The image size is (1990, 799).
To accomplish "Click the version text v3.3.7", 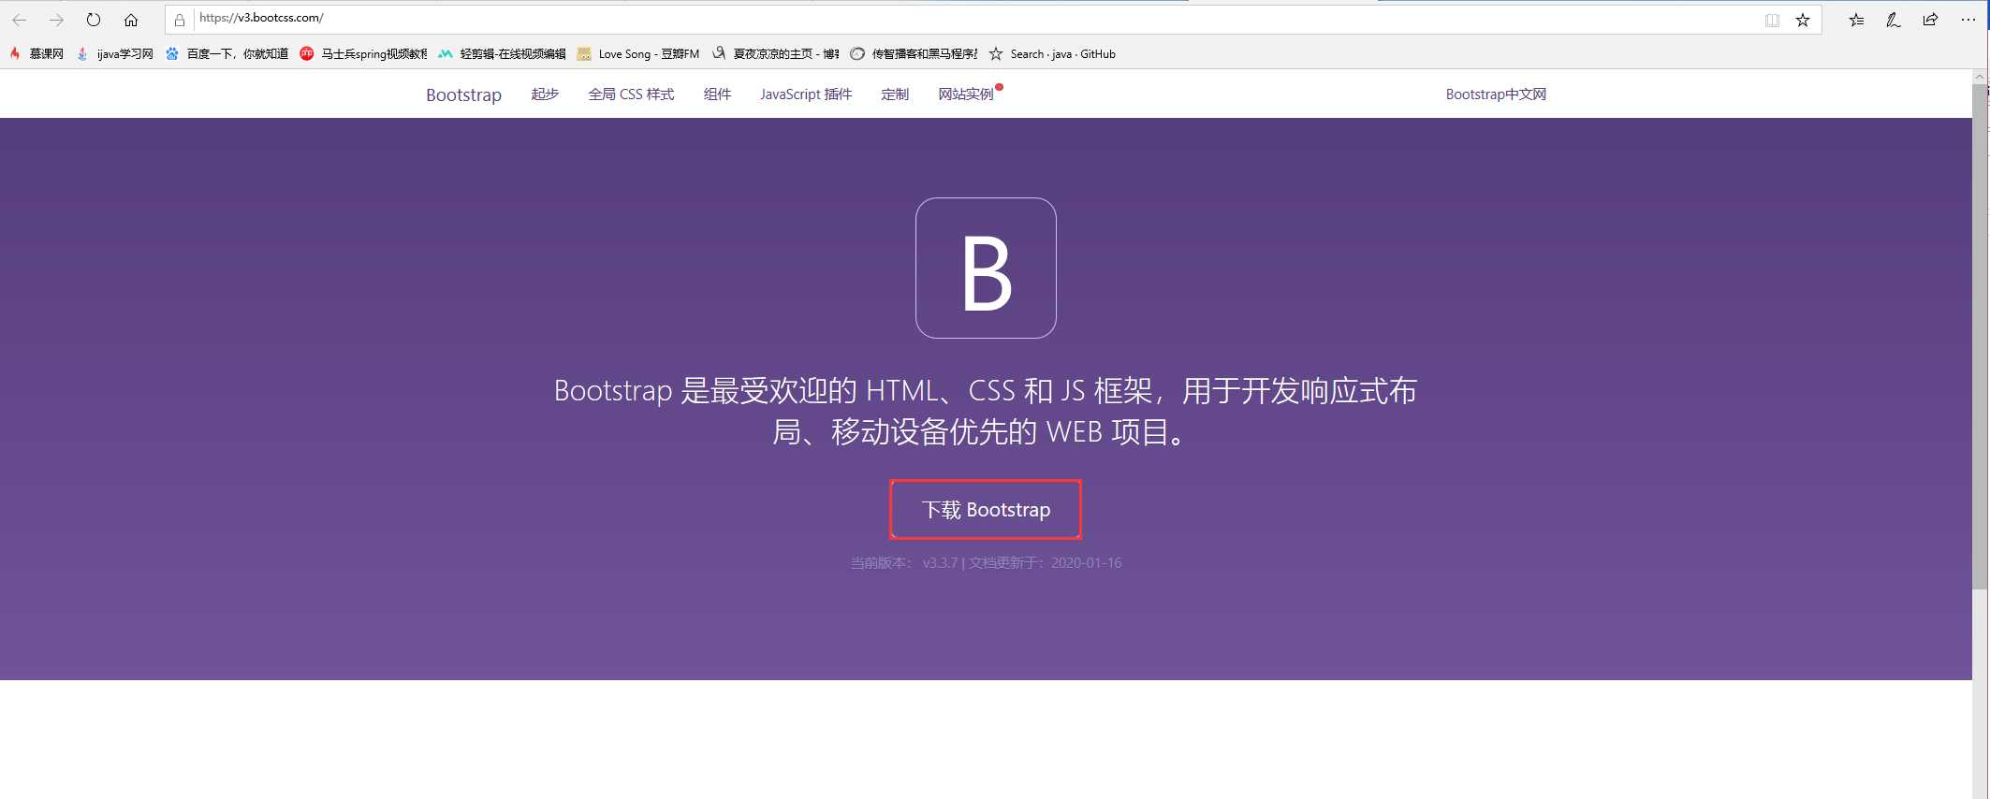I will coord(940,563).
